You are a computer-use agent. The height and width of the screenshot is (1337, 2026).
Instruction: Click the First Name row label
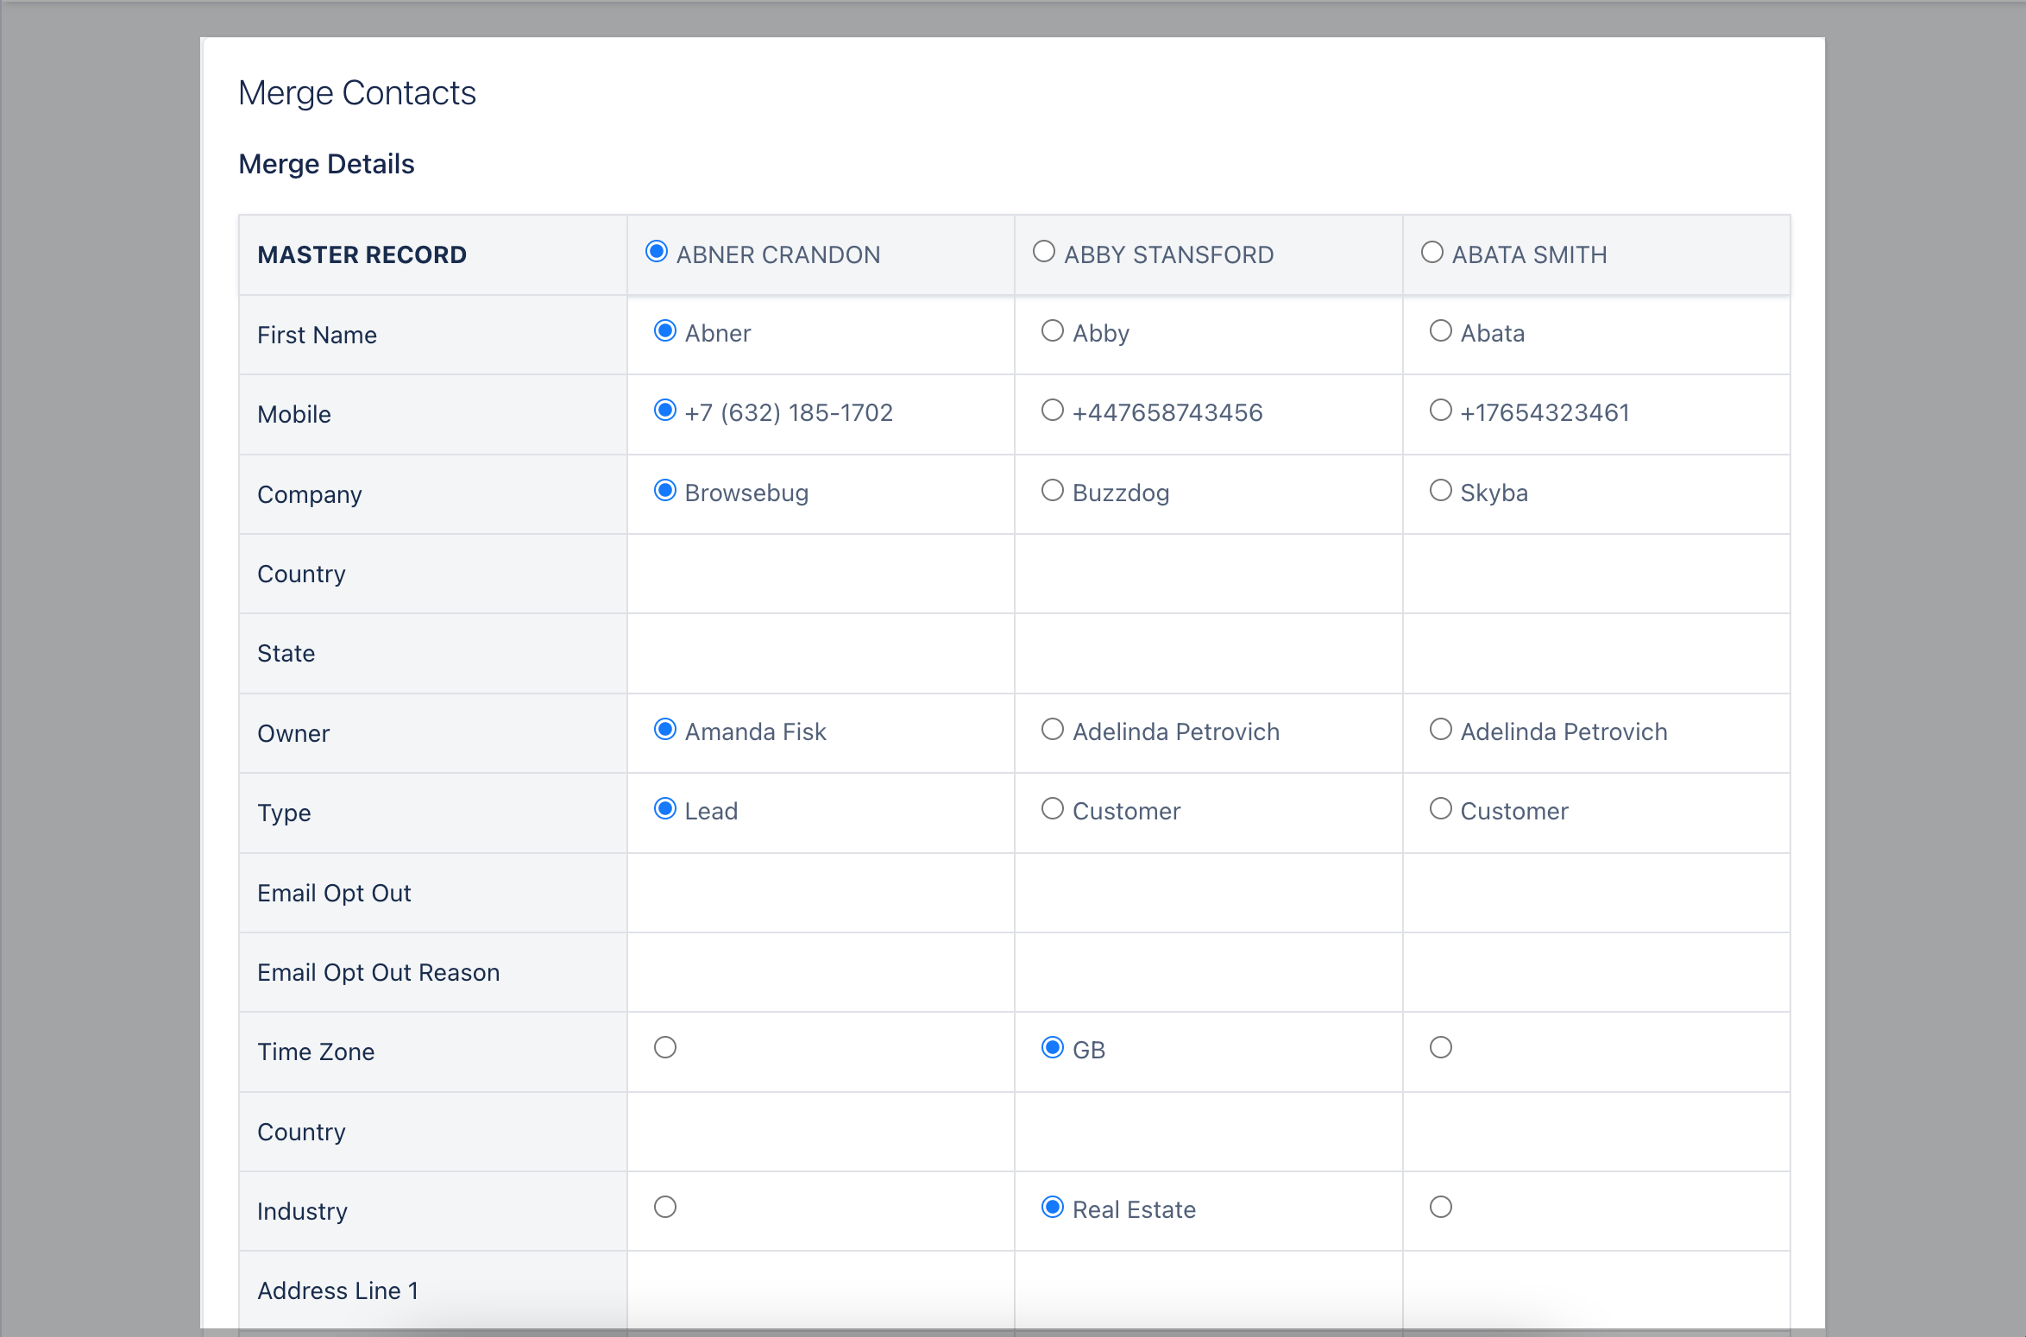click(x=317, y=335)
